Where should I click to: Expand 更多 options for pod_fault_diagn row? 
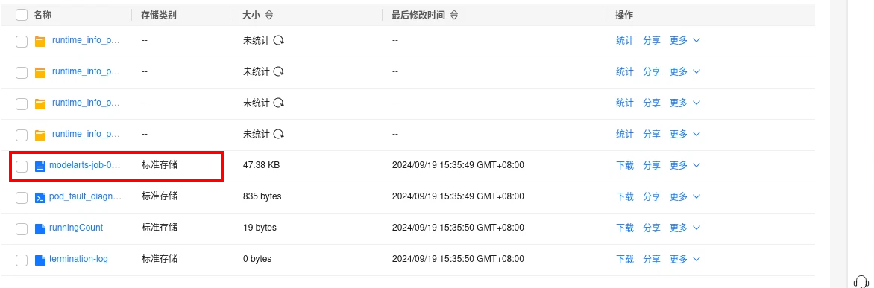click(x=685, y=196)
